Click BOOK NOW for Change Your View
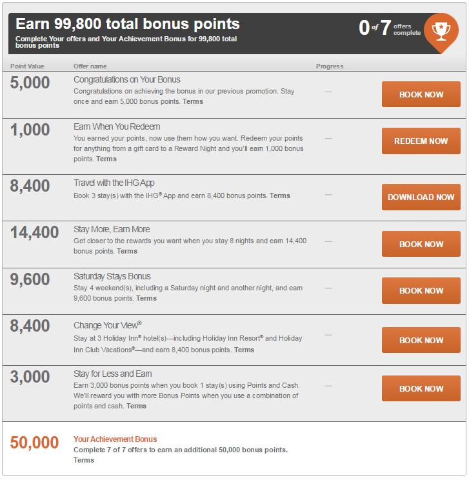This screenshot has width=469, height=480. pyautogui.click(x=421, y=340)
